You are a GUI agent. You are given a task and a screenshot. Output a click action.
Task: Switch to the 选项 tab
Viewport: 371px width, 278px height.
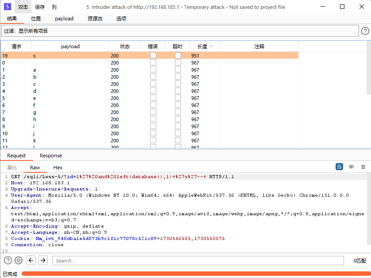[x=121, y=19]
